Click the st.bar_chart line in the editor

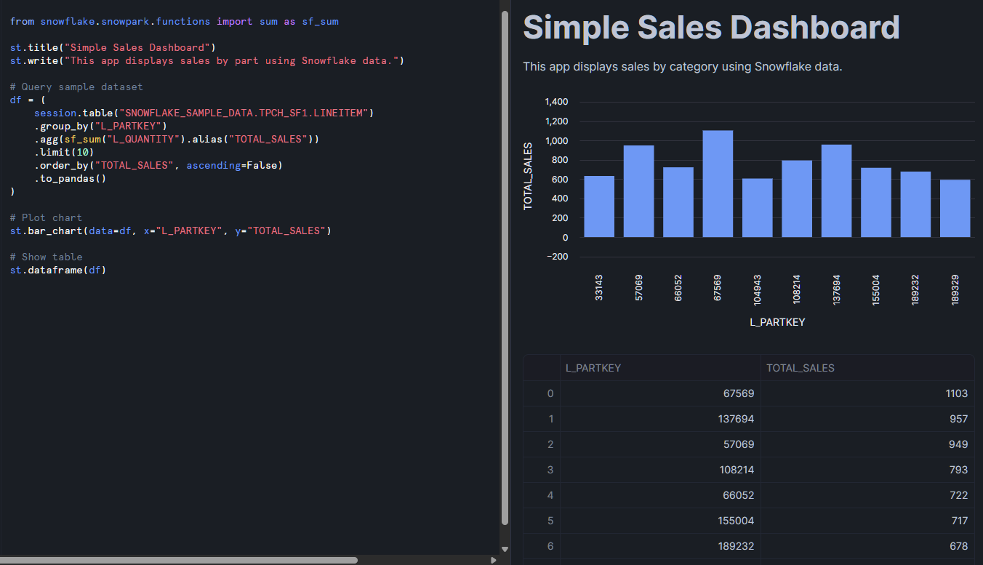tap(170, 231)
